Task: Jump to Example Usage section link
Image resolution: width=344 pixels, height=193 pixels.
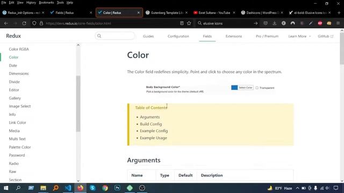Action: 153,138
